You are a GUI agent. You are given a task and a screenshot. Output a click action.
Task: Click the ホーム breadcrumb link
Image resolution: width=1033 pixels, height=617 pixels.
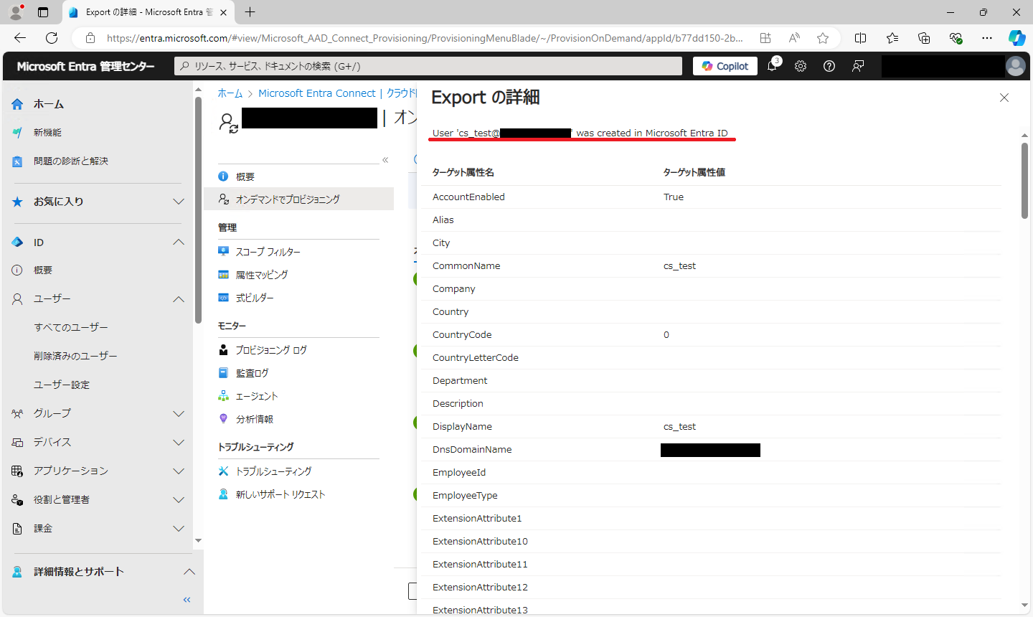pyautogui.click(x=230, y=93)
